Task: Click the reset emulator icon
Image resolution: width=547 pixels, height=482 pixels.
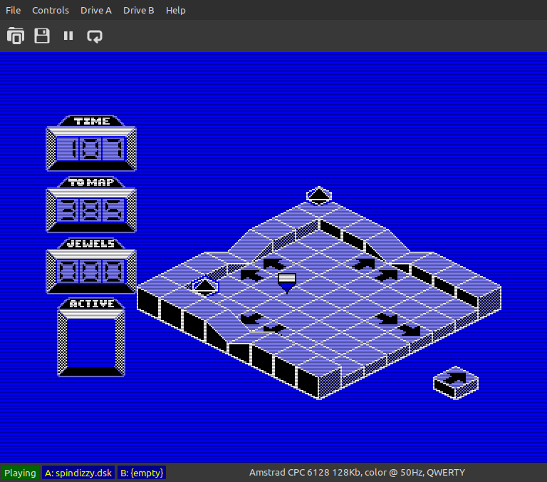Action: 95,36
